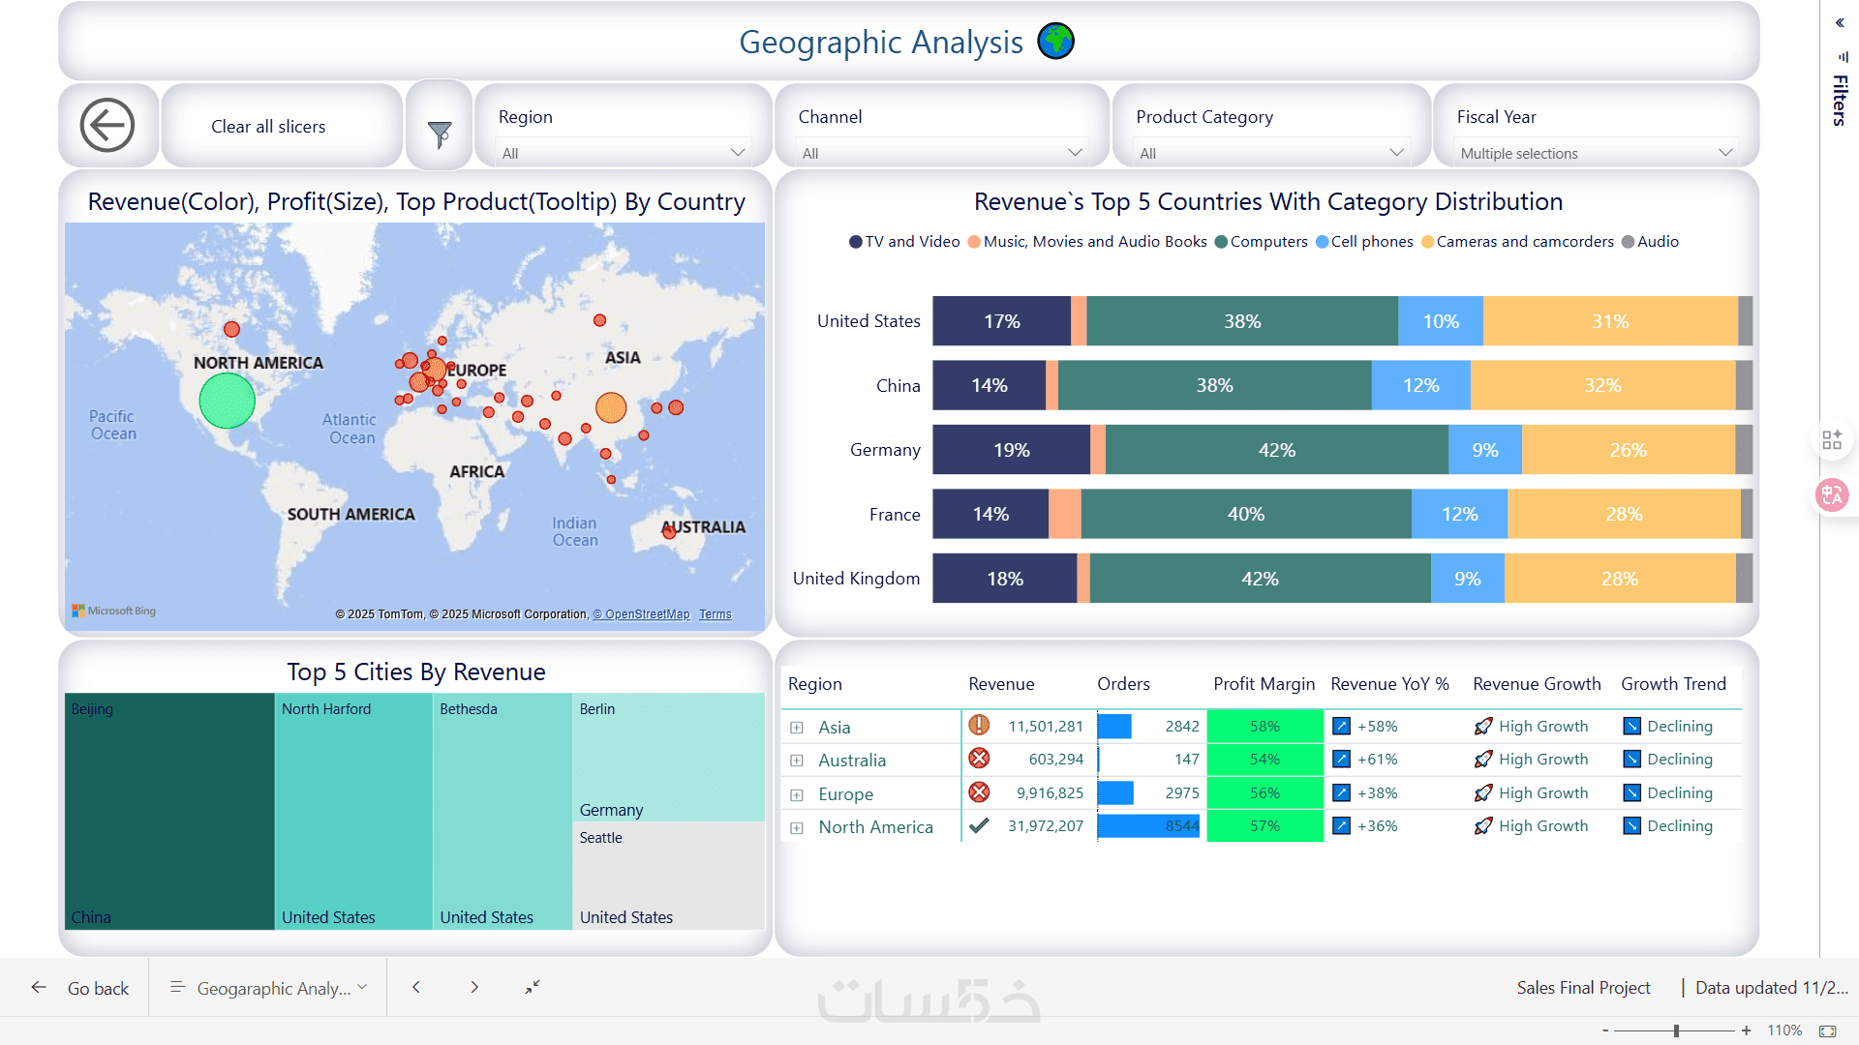This screenshot has width=1859, height=1045.
Task: Click the funnel filter icon
Action: tap(440, 134)
